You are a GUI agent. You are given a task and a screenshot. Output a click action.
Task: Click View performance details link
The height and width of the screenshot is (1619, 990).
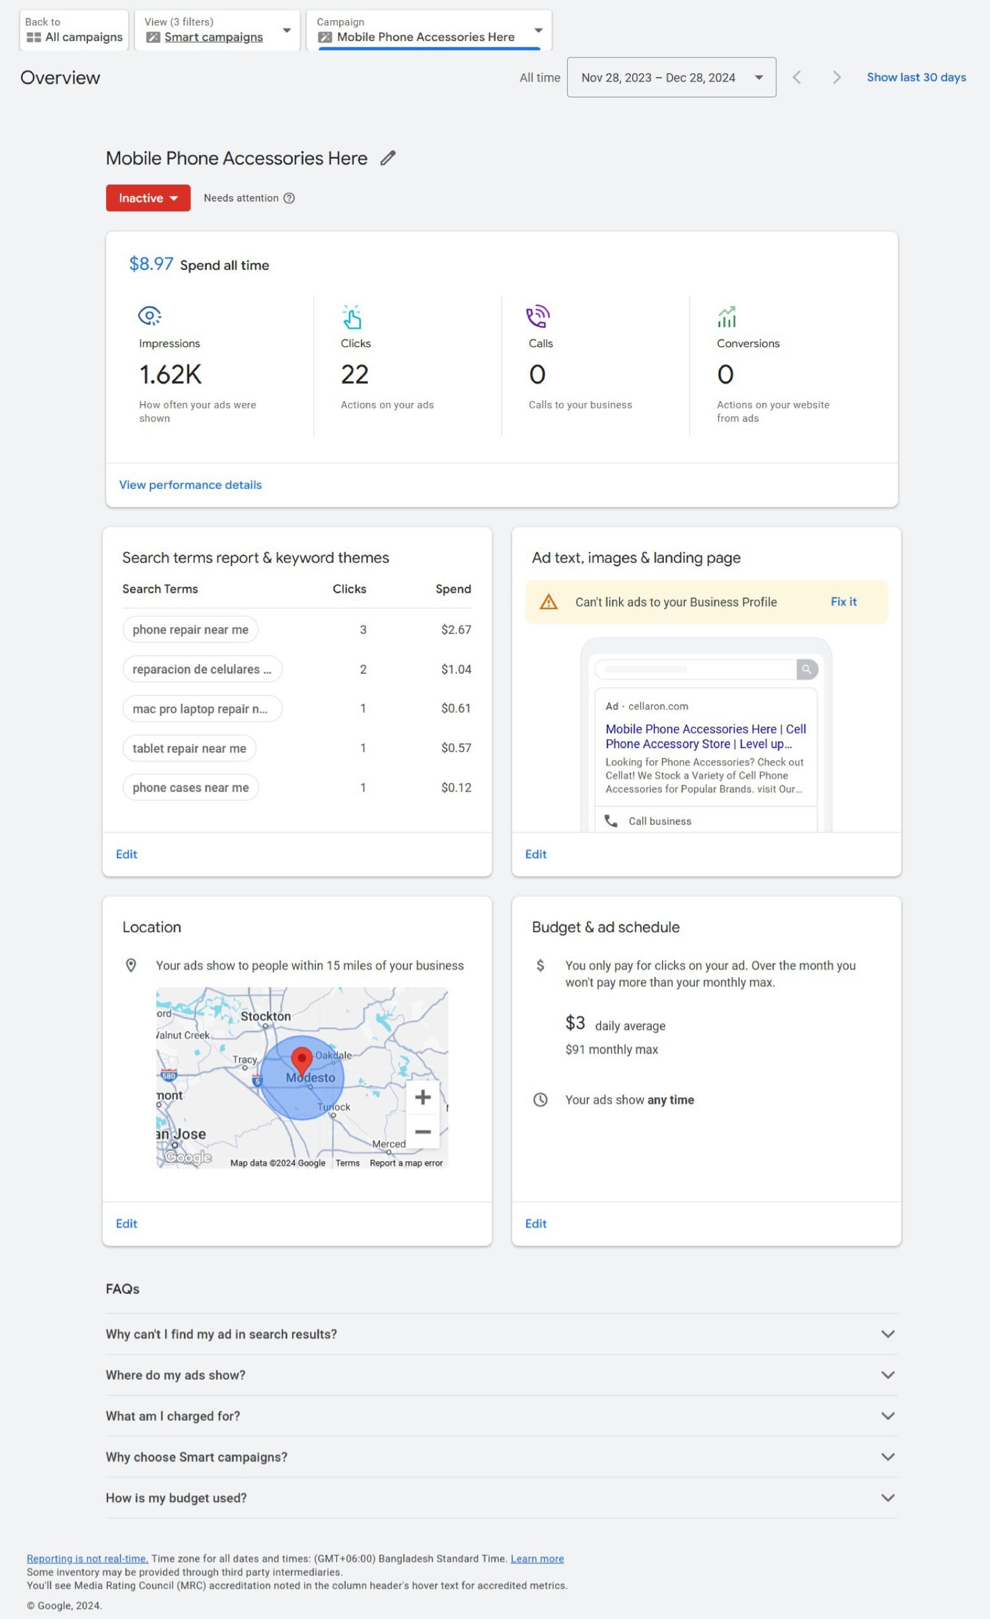pyautogui.click(x=190, y=485)
